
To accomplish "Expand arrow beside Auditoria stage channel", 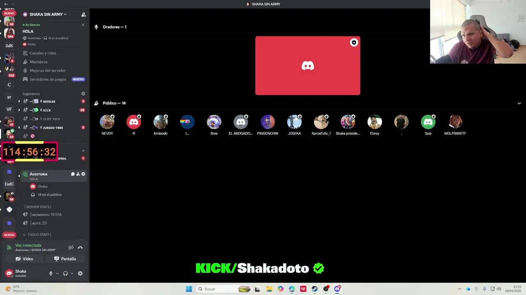I will (19, 176).
